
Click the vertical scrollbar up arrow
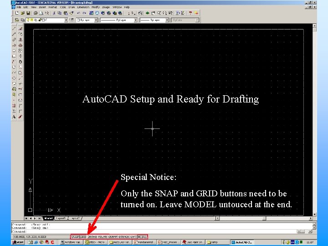coord(314,26)
